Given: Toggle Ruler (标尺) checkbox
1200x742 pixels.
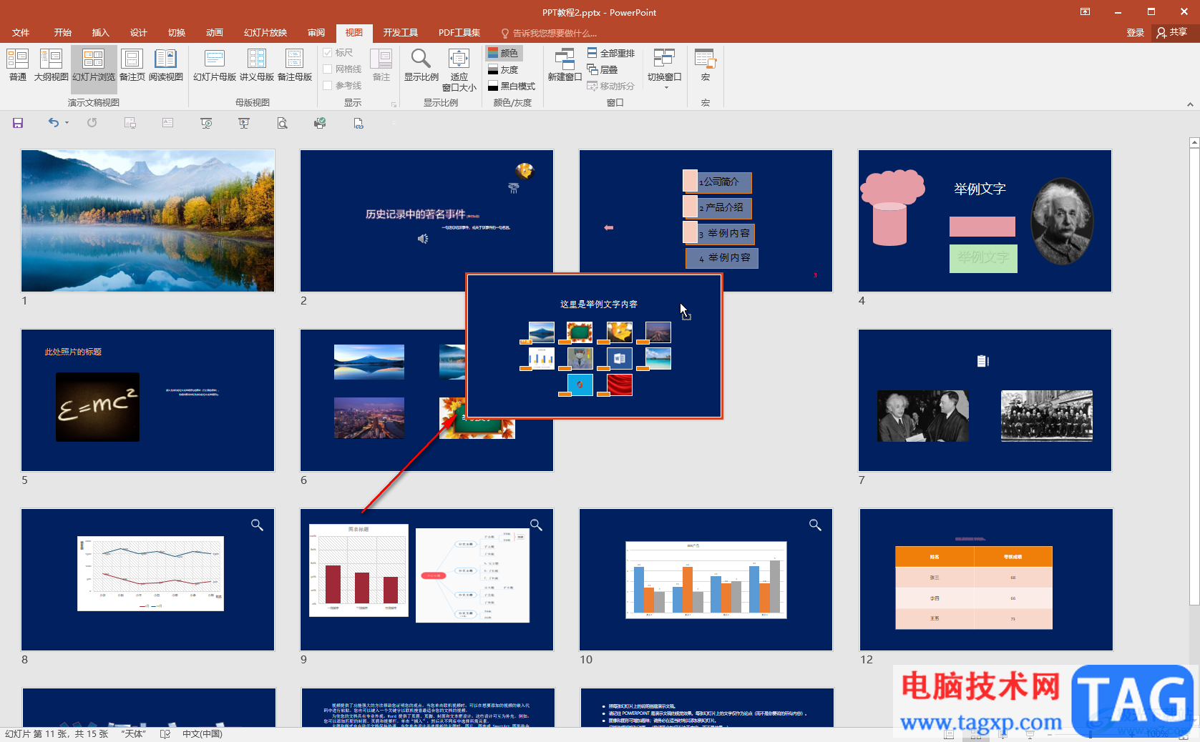Looking at the screenshot, I should [x=338, y=53].
